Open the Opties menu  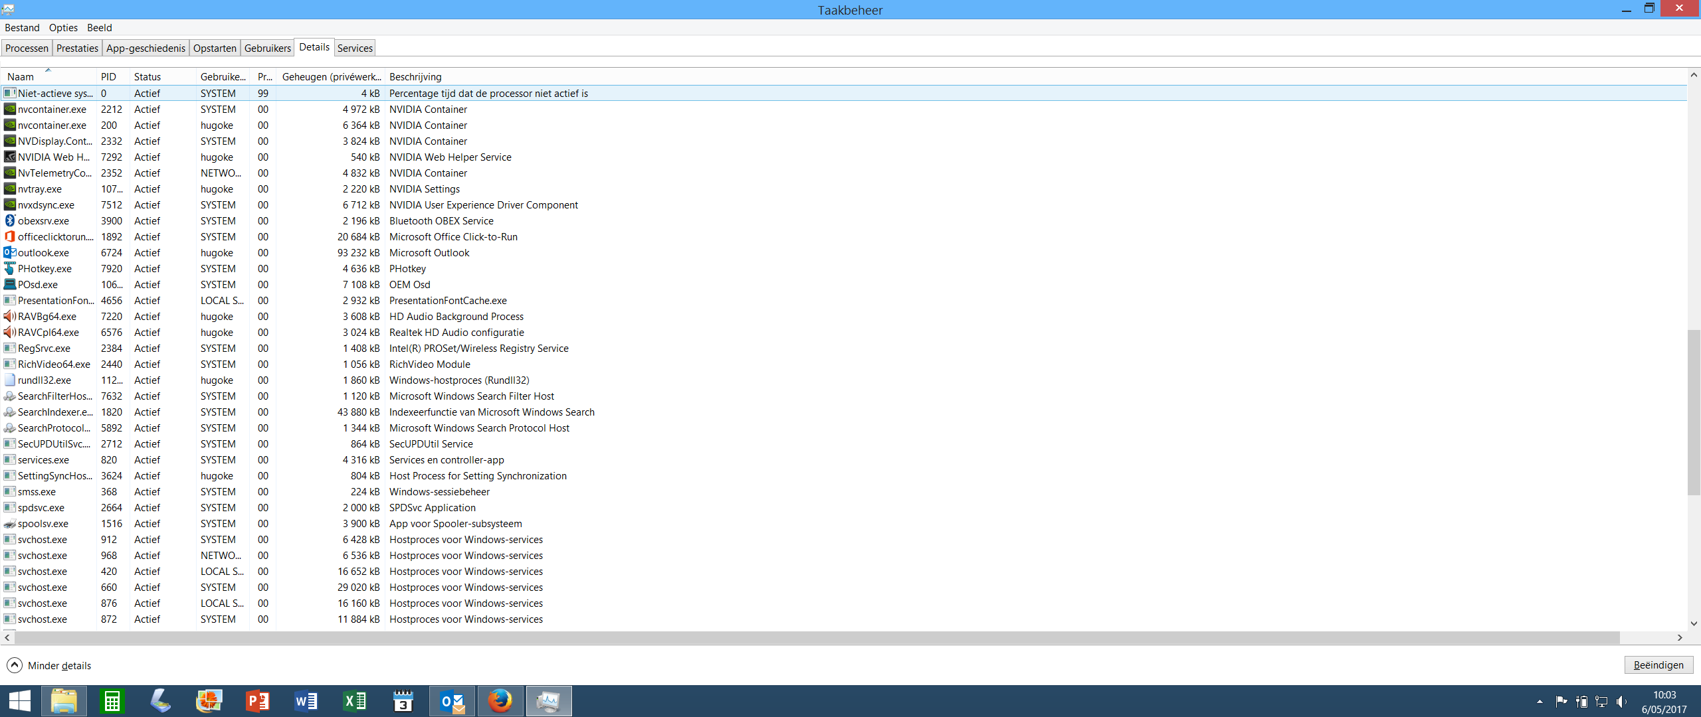pyautogui.click(x=63, y=27)
